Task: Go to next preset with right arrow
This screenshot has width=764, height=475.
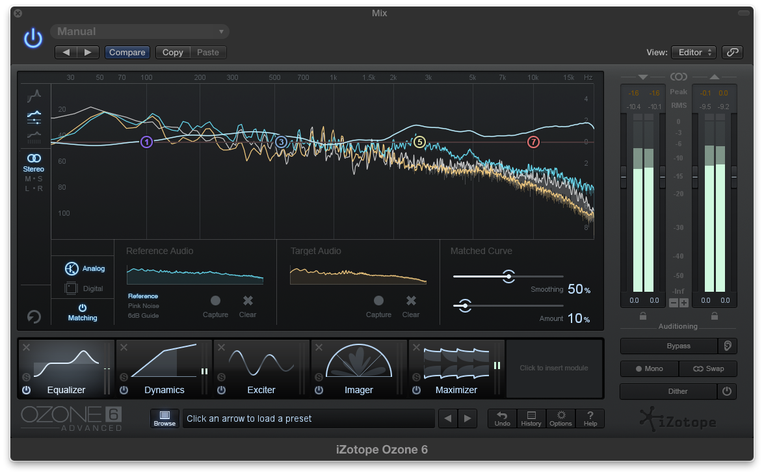Action: [88, 52]
